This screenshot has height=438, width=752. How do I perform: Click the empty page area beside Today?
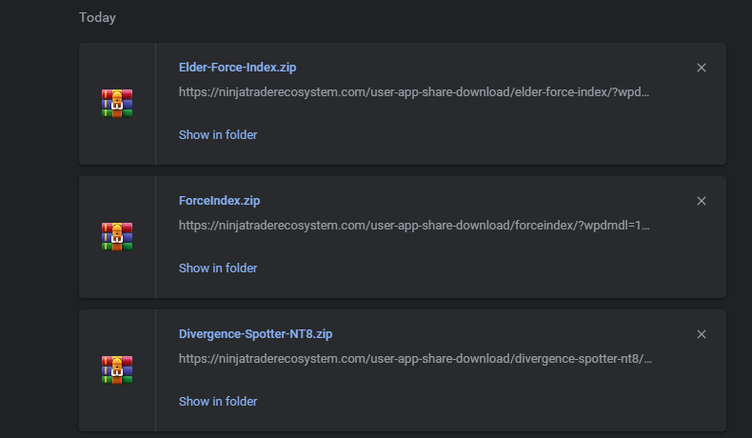pyautogui.click(x=428, y=18)
